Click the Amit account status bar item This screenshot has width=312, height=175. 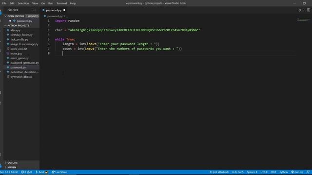(41, 172)
